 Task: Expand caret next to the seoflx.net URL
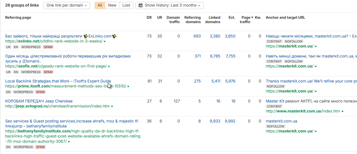(109, 67)
